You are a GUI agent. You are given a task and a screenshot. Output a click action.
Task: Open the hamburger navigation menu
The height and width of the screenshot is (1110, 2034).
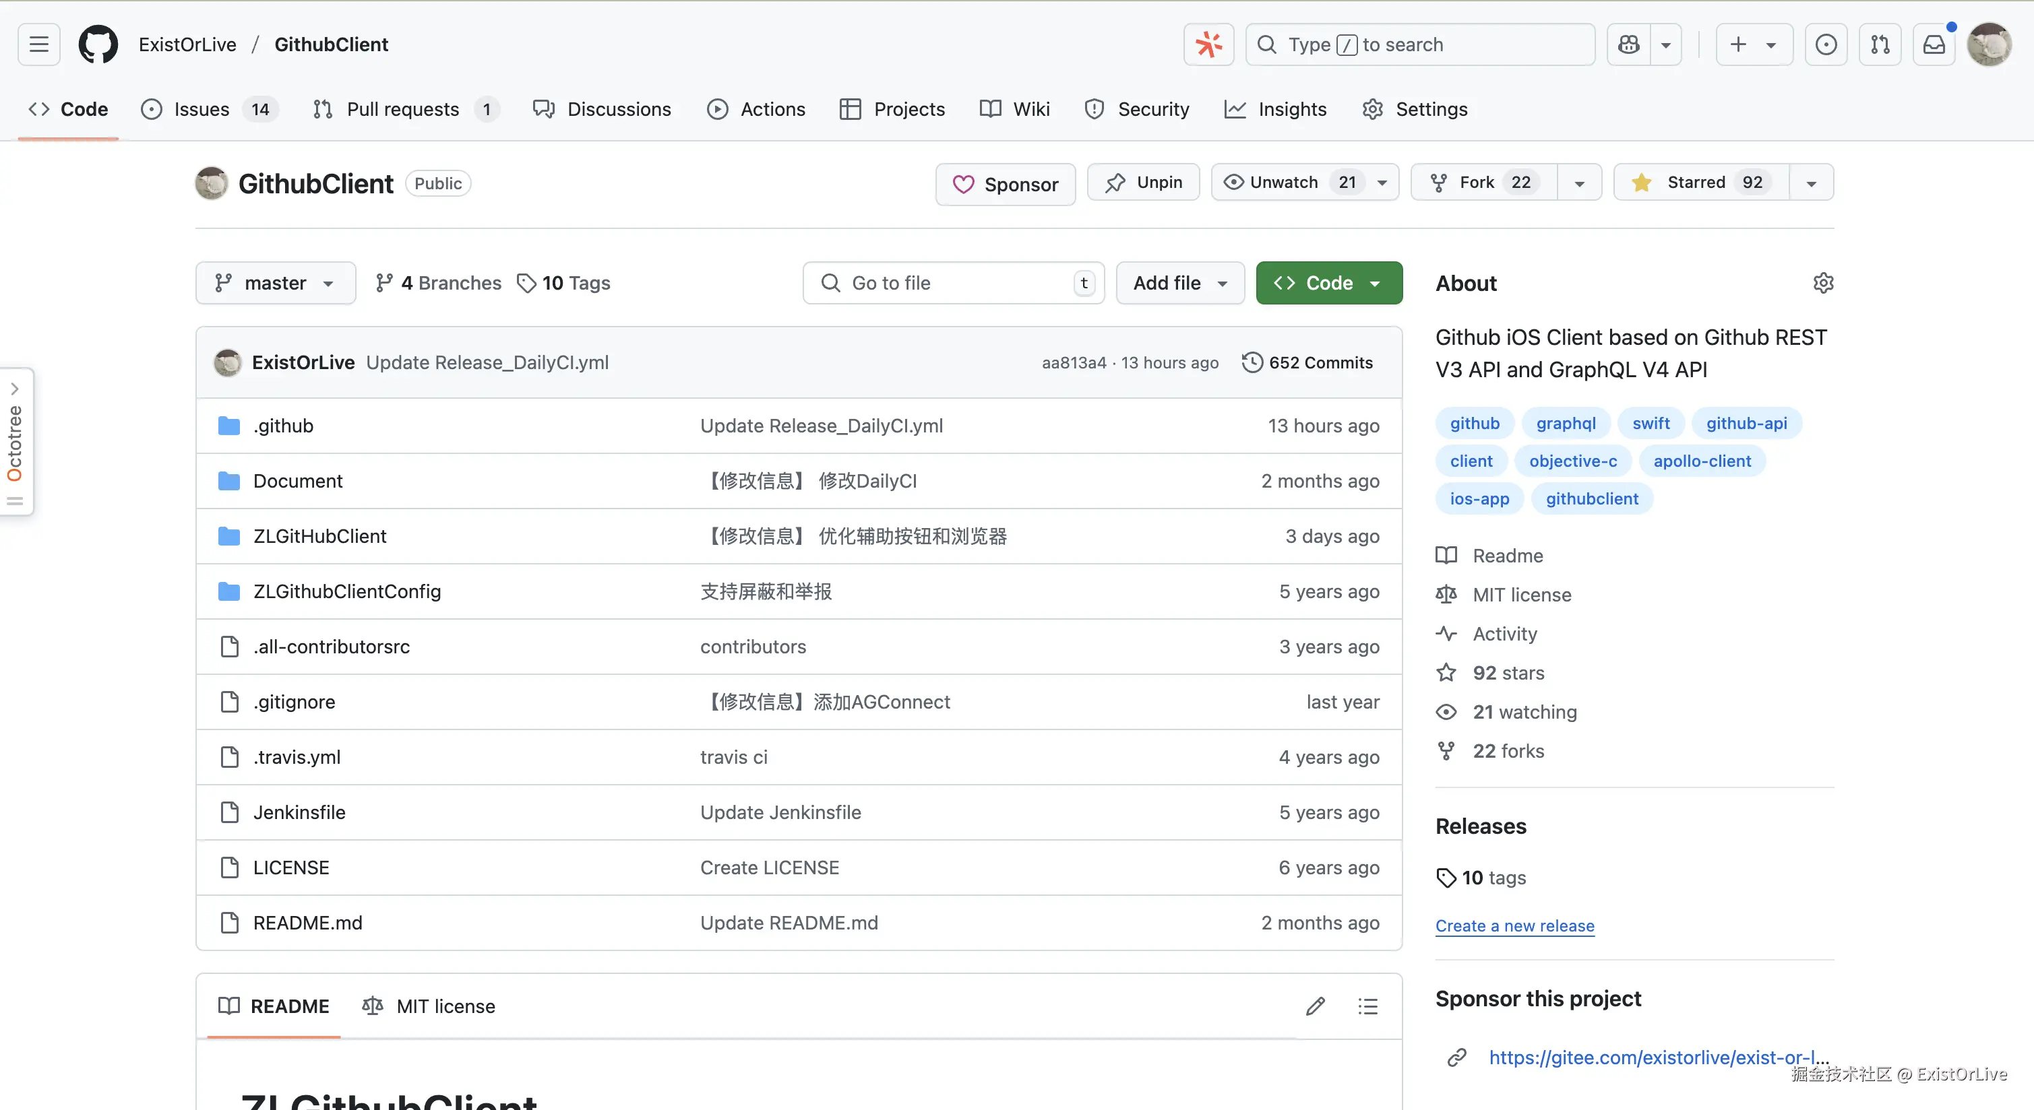coord(38,44)
